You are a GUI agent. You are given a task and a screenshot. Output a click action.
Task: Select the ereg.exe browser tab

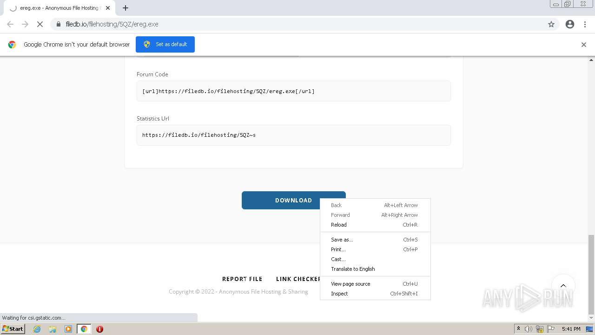coord(59,8)
